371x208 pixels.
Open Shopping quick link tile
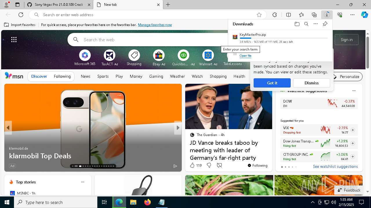(134, 58)
